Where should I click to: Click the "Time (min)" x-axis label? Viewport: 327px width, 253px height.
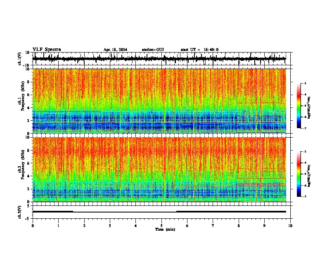click(165, 229)
